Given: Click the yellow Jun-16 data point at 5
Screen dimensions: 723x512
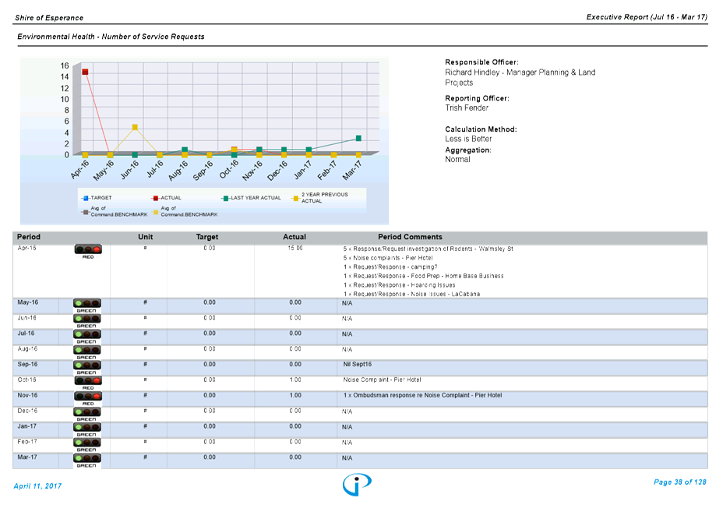Looking at the screenshot, I should 135,127.
